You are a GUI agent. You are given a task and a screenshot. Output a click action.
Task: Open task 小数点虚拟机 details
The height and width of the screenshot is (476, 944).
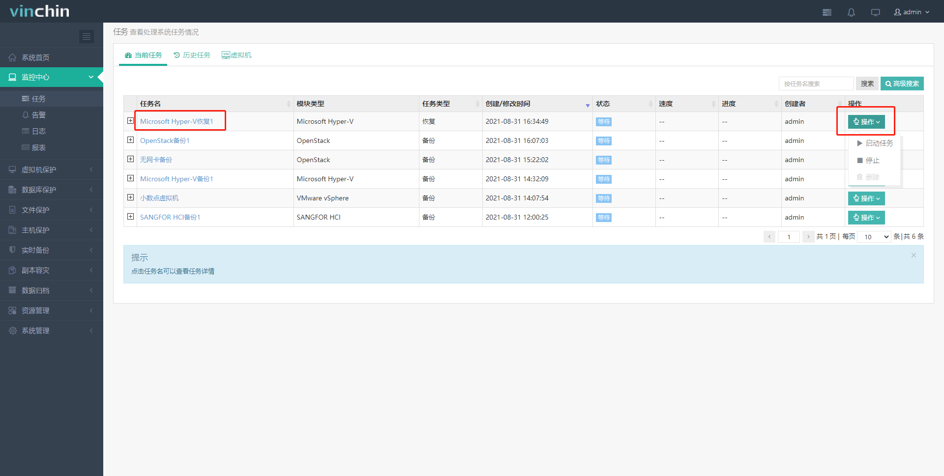[159, 198]
